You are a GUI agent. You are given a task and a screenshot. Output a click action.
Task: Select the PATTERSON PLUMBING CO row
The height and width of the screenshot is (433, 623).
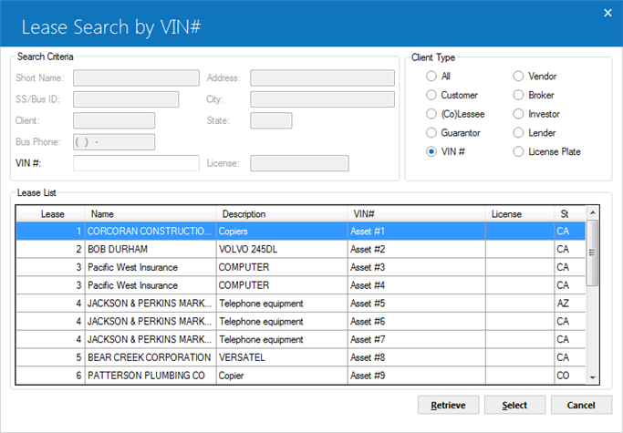click(x=300, y=376)
